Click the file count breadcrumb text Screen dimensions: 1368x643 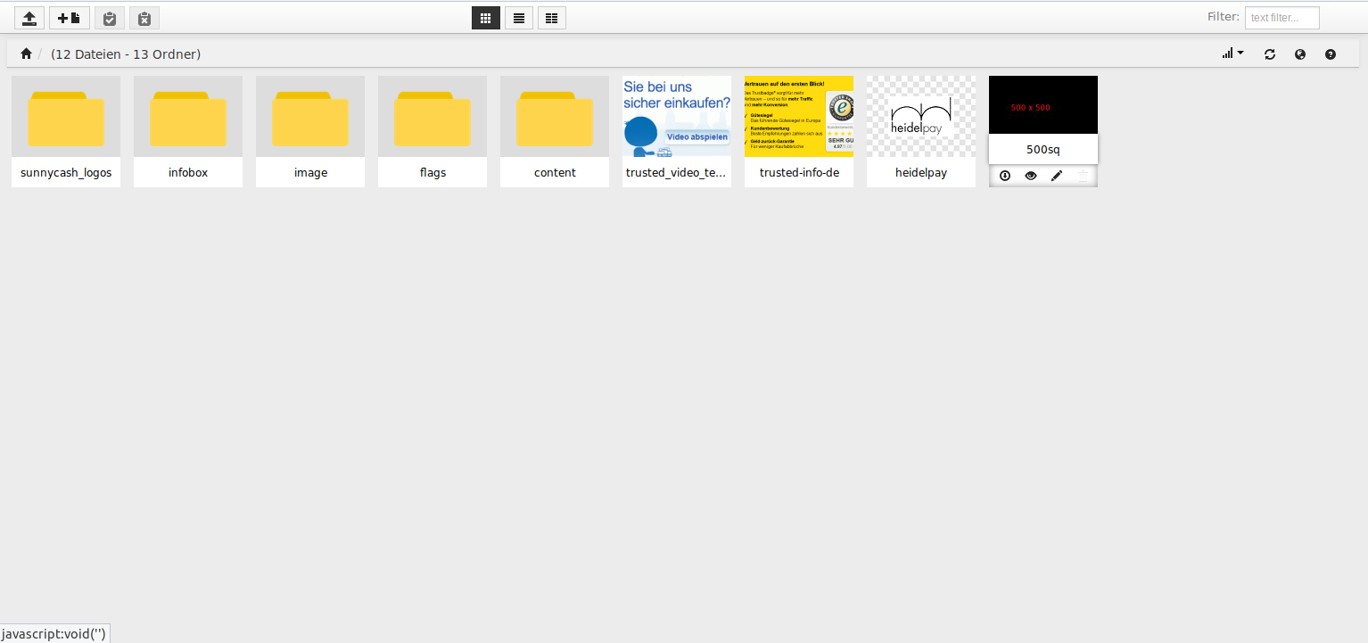coord(126,54)
